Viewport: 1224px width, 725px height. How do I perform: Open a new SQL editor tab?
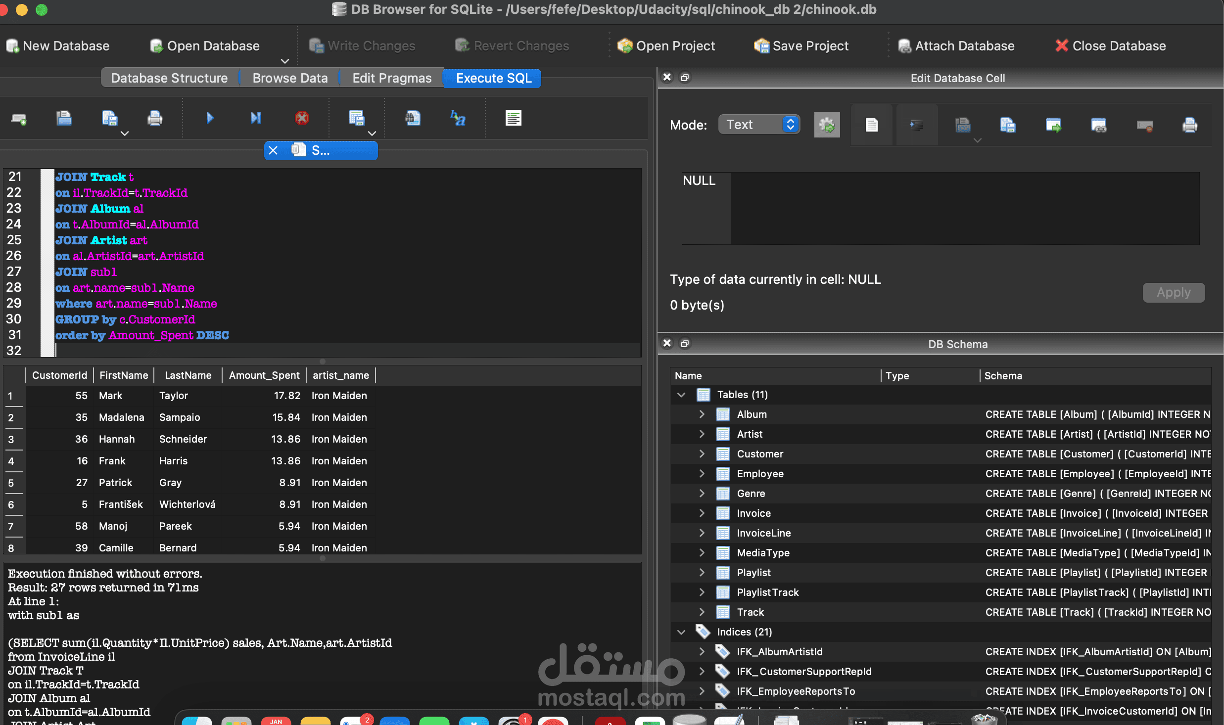tap(19, 118)
